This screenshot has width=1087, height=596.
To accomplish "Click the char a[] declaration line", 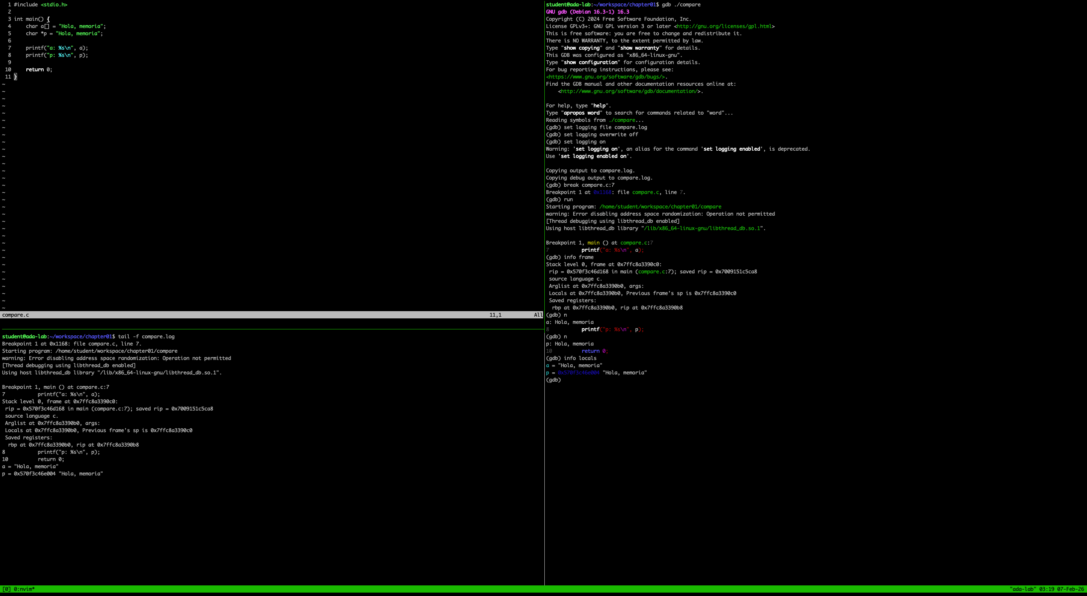I will (x=65, y=26).
